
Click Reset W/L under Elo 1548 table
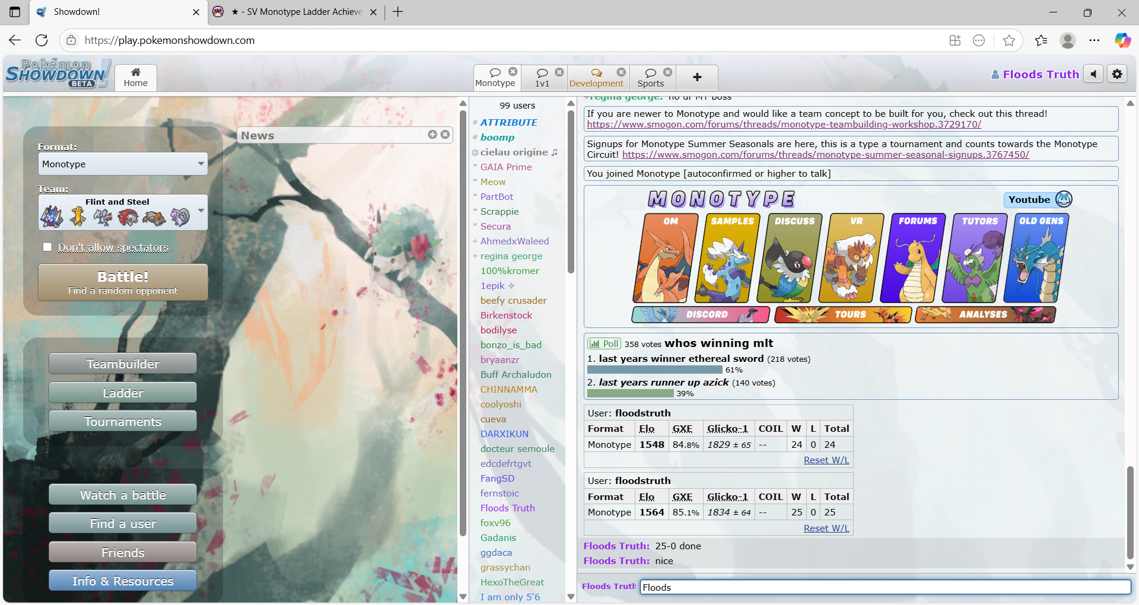click(826, 460)
